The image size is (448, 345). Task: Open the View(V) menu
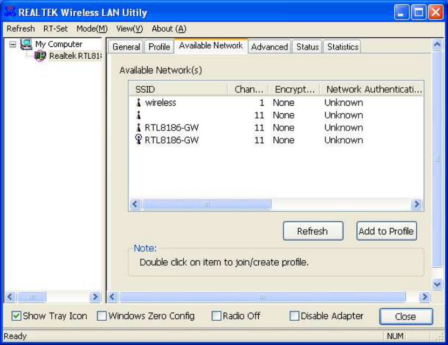point(129,29)
